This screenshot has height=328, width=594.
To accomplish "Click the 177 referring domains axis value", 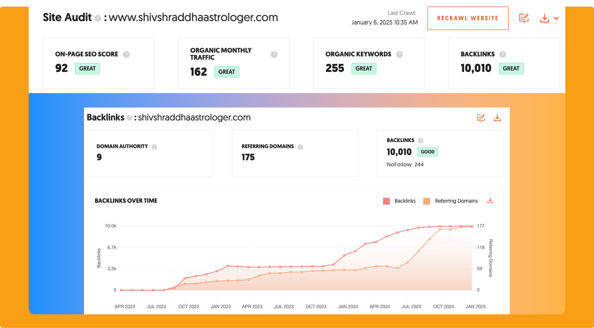I will [481, 226].
